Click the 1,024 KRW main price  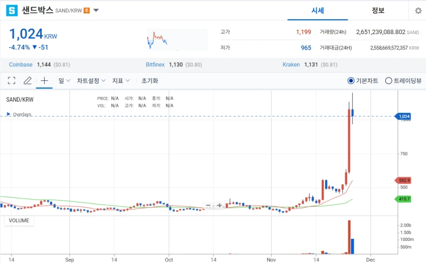(33, 35)
